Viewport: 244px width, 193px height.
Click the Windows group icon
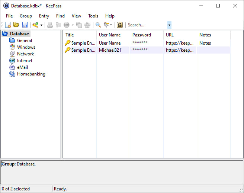[x=12, y=47]
